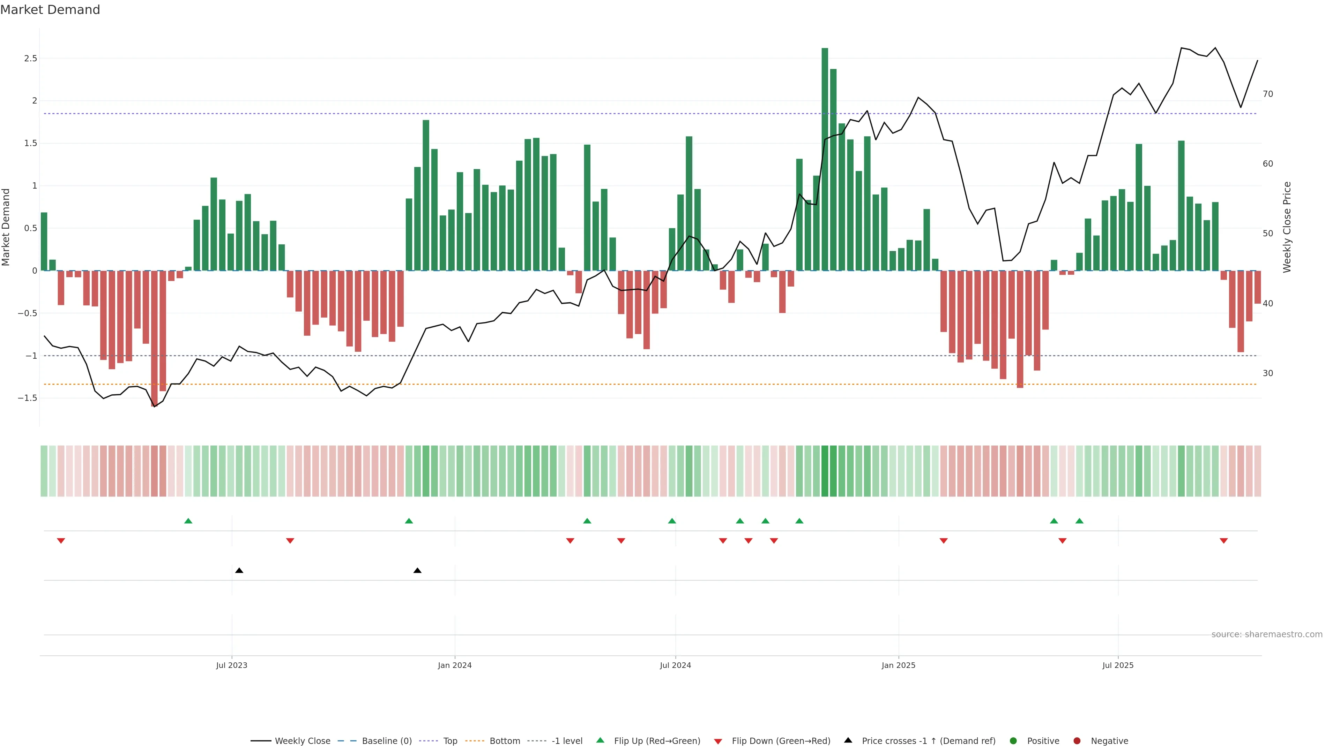The image size is (1340, 753).
Task: Click the red Flip Down legend triangle
Action: coord(718,741)
